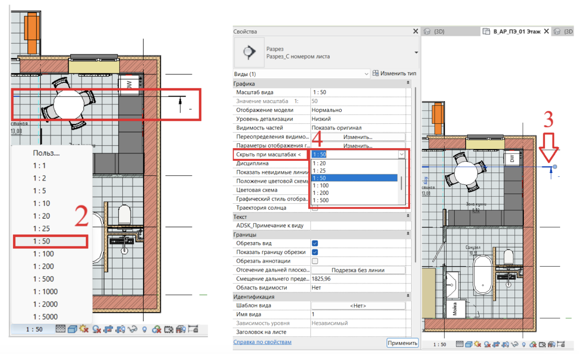Image resolution: width=579 pixels, height=354 pixels.
Task: Close the В_АР_ПЭ_01 Этаж view tab
Action: coord(546,31)
